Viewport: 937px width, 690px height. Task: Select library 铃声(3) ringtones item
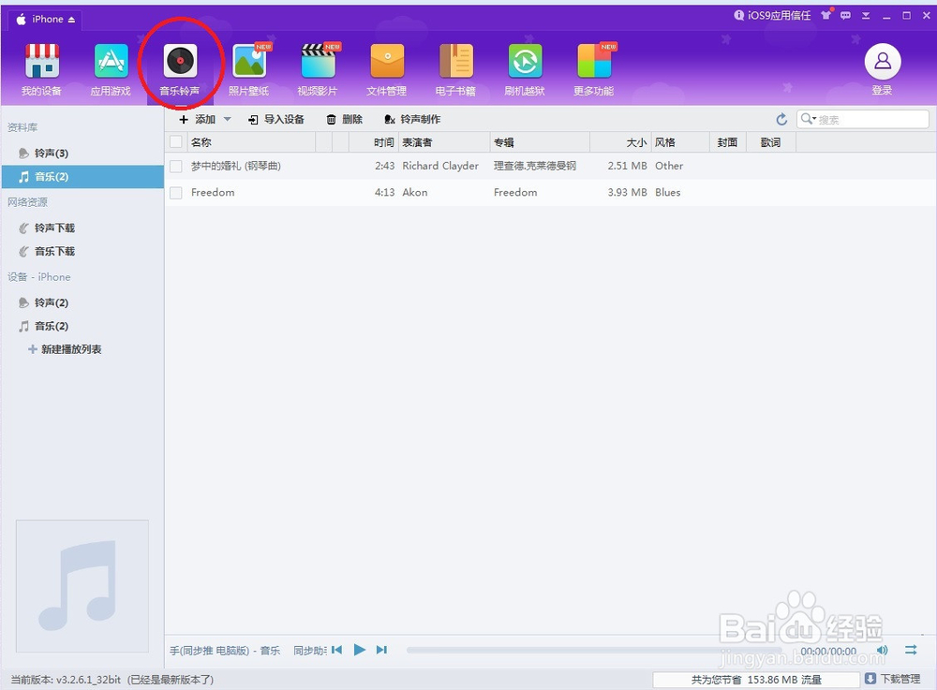coord(82,154)
